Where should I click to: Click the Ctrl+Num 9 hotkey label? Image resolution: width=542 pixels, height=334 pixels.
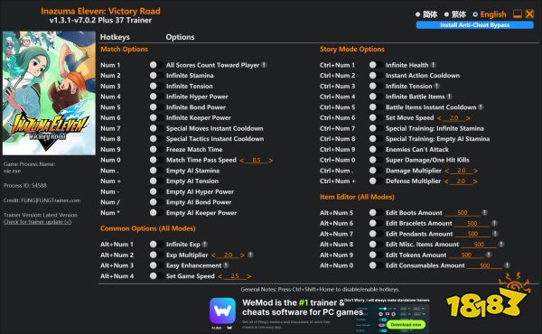point(337,149)
